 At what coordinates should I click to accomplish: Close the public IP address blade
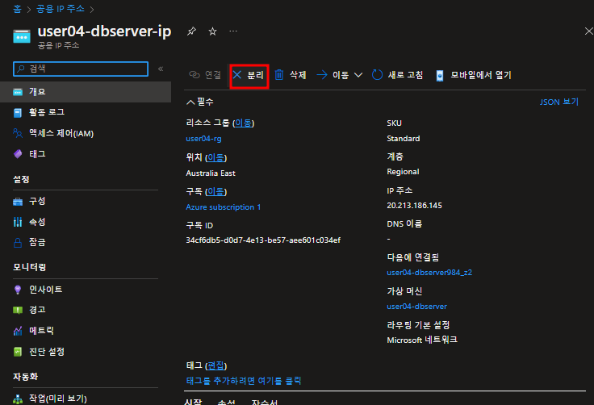tap(588, 31)
